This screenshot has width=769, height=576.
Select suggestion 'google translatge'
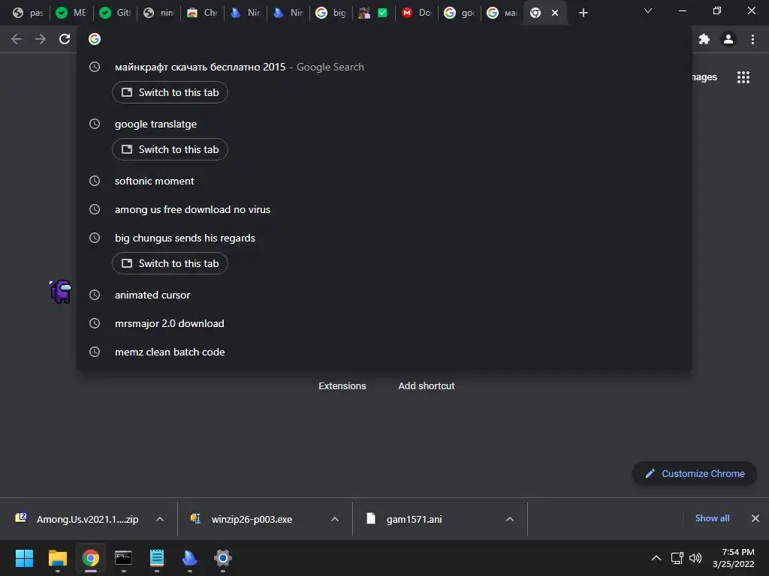click(x=384, y=124)
